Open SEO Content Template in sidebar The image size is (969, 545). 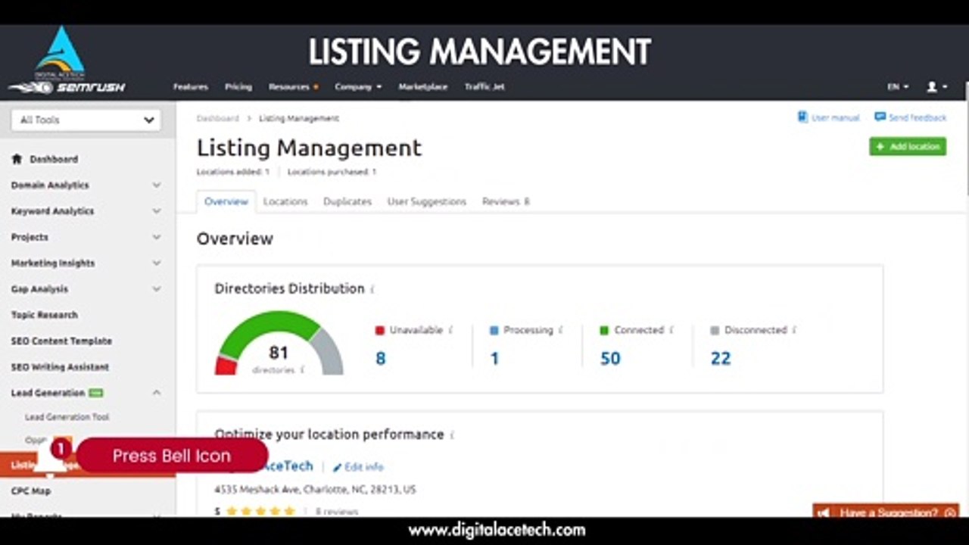(61, 341)
